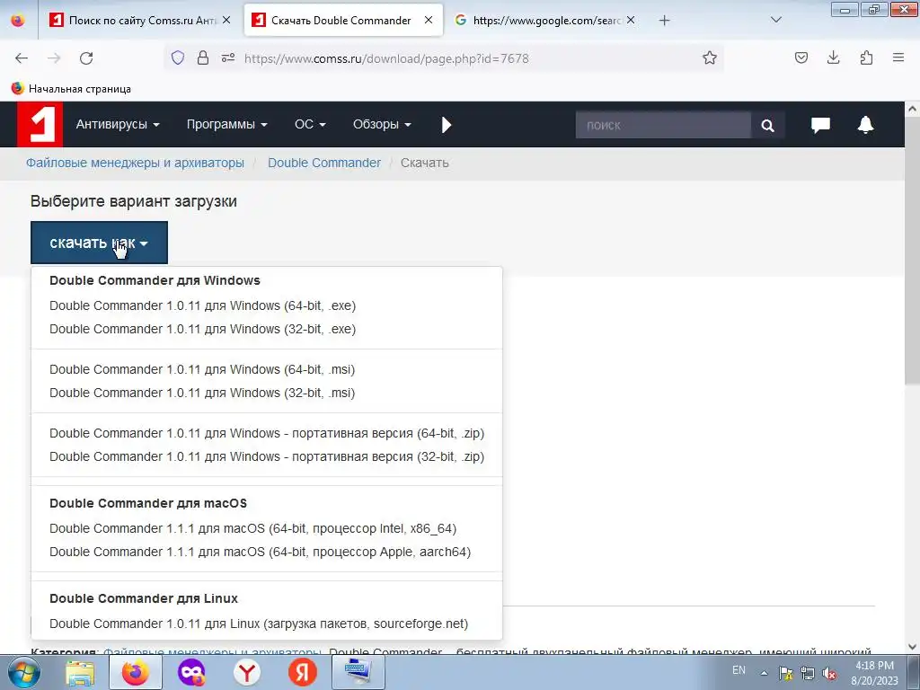Viewport: 920px width, 690px height.
Task: Click the on-screen keyboard taskbar icon
Action: coord(358,672)
